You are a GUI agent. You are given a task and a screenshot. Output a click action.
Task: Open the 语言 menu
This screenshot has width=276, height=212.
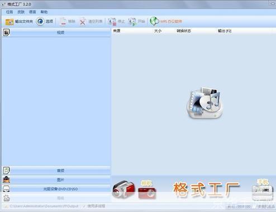coord(32,12)
